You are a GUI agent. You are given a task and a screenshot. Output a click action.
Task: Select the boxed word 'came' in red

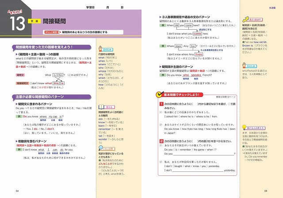197,33
